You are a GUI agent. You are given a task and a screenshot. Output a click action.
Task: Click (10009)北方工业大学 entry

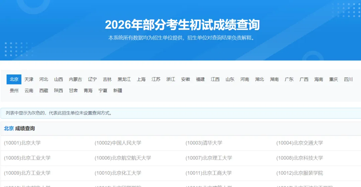tap(27, 173)
